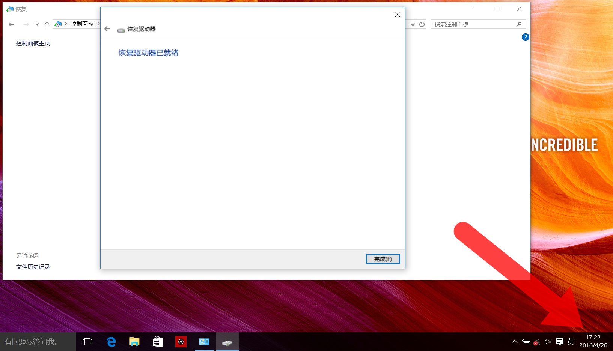This screenshot has height=351, width=613.
Task: Switch to the recovery drive wizard taskbar icon
Action: [x=227, y=341]
